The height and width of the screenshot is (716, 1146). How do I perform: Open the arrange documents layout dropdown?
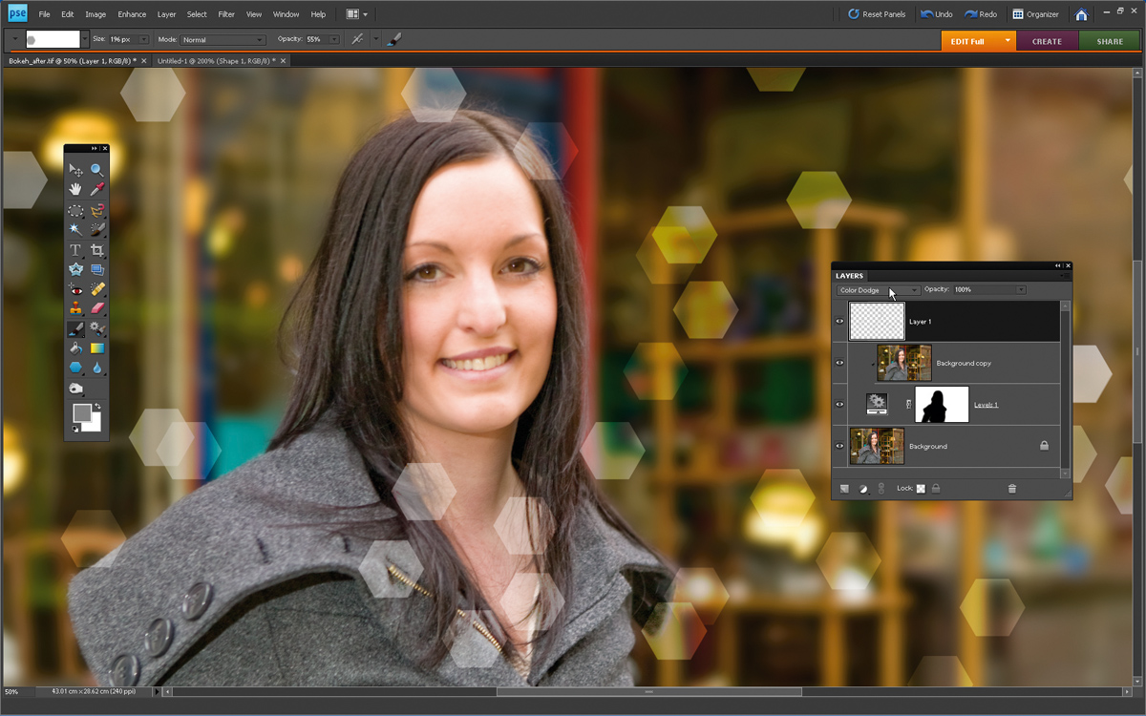coord(357,14)
